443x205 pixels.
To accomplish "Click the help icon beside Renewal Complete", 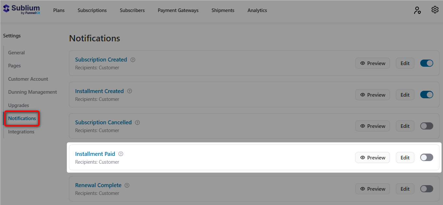I will pyautogui.click(x=127, y=185).
